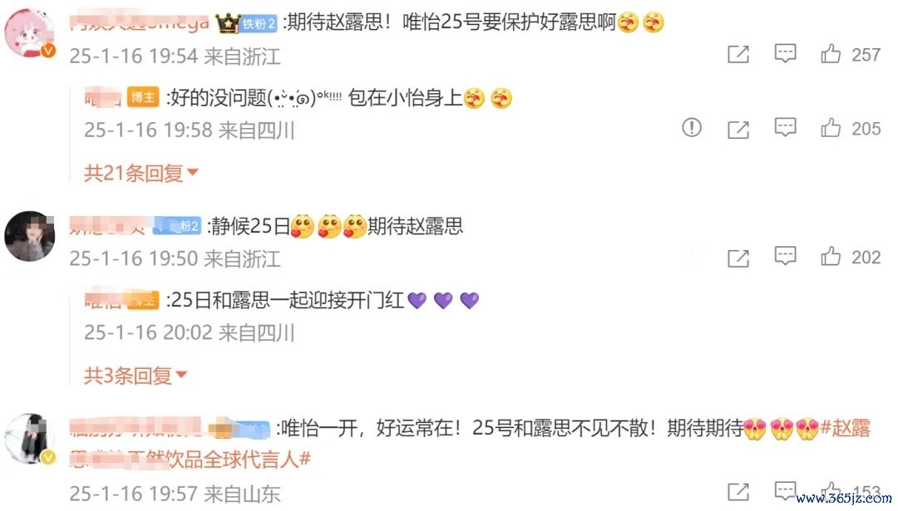Screen dimensions: 898x511
Task: Reply to the top comment from 浙江
Action: click(785, 54)
